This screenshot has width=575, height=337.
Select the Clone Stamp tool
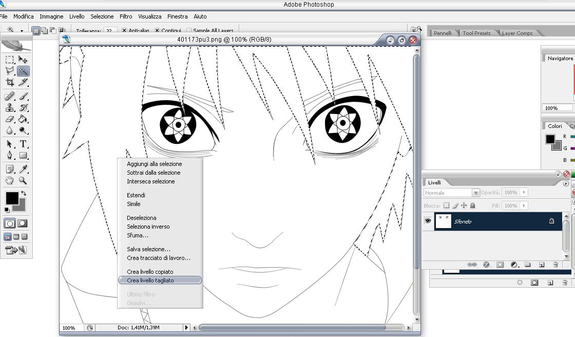[x=10, y=108]
